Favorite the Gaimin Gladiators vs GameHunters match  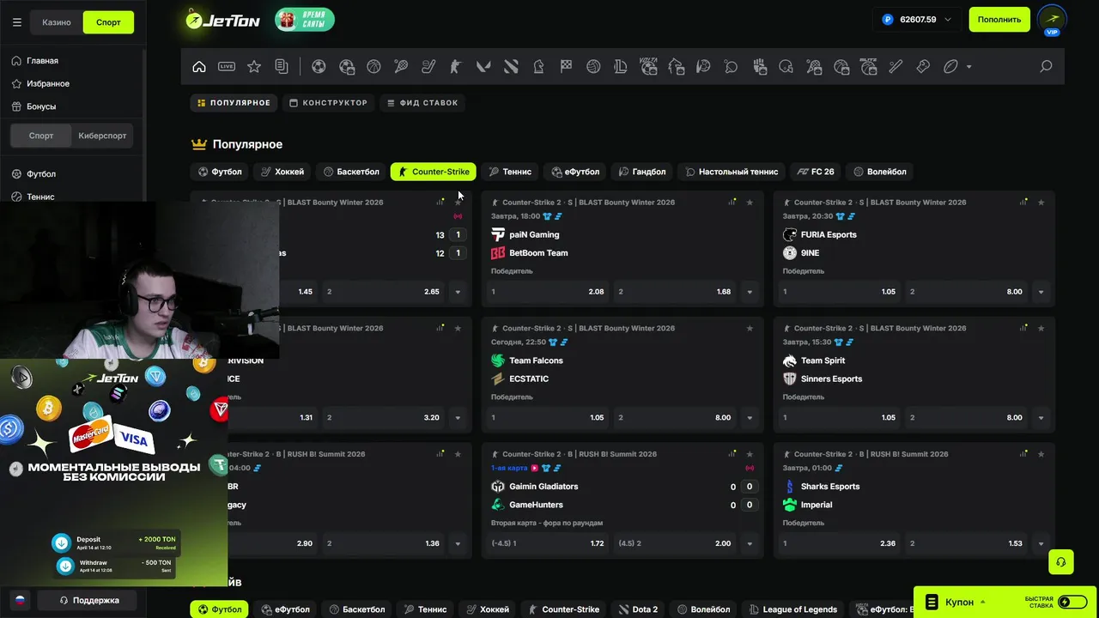750,454
